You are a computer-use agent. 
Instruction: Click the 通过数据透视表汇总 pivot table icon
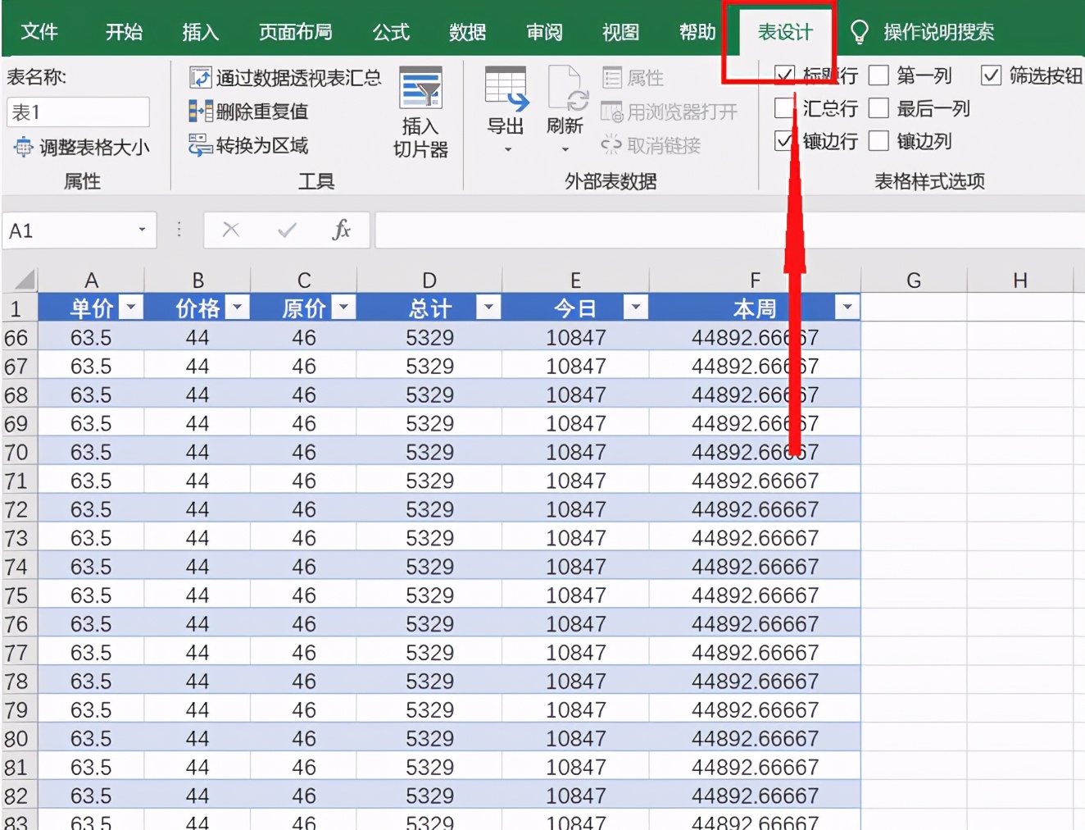point(200,78)
